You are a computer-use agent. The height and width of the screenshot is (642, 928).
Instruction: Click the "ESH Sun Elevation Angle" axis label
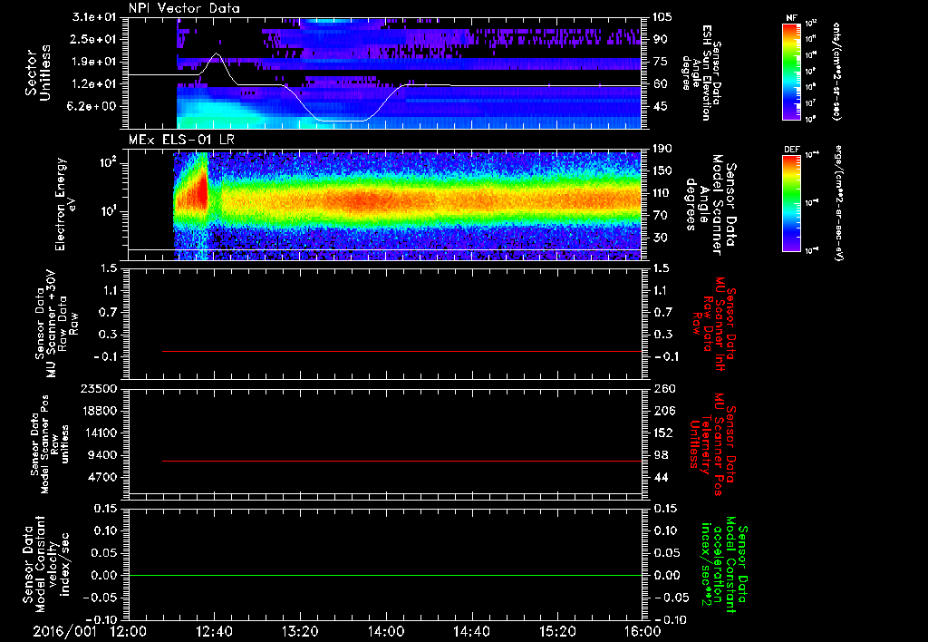click(701, 73)
